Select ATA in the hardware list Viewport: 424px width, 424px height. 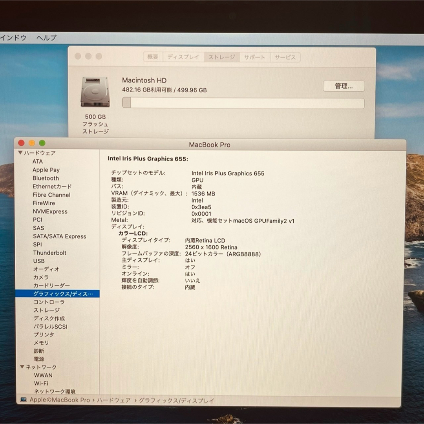tap(38, 161)
